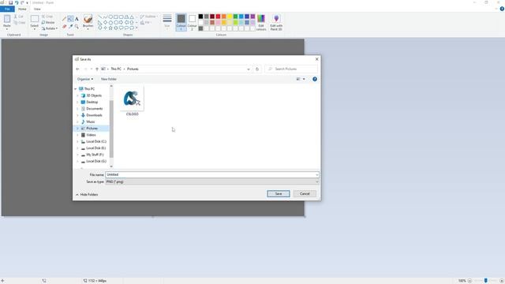Refresh the Pictures folder listing
This screenshot has width=505, height=284.
[x=257, y=69]
